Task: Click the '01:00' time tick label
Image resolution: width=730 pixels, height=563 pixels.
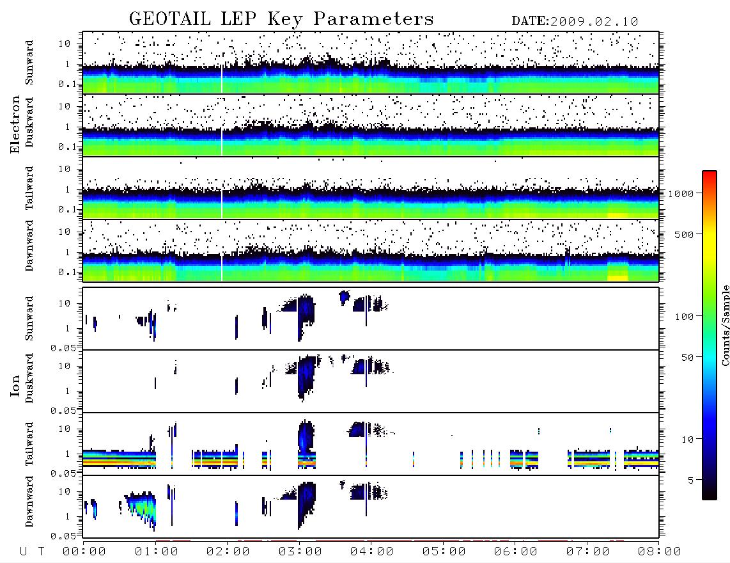Action: [x=157, y=552]
